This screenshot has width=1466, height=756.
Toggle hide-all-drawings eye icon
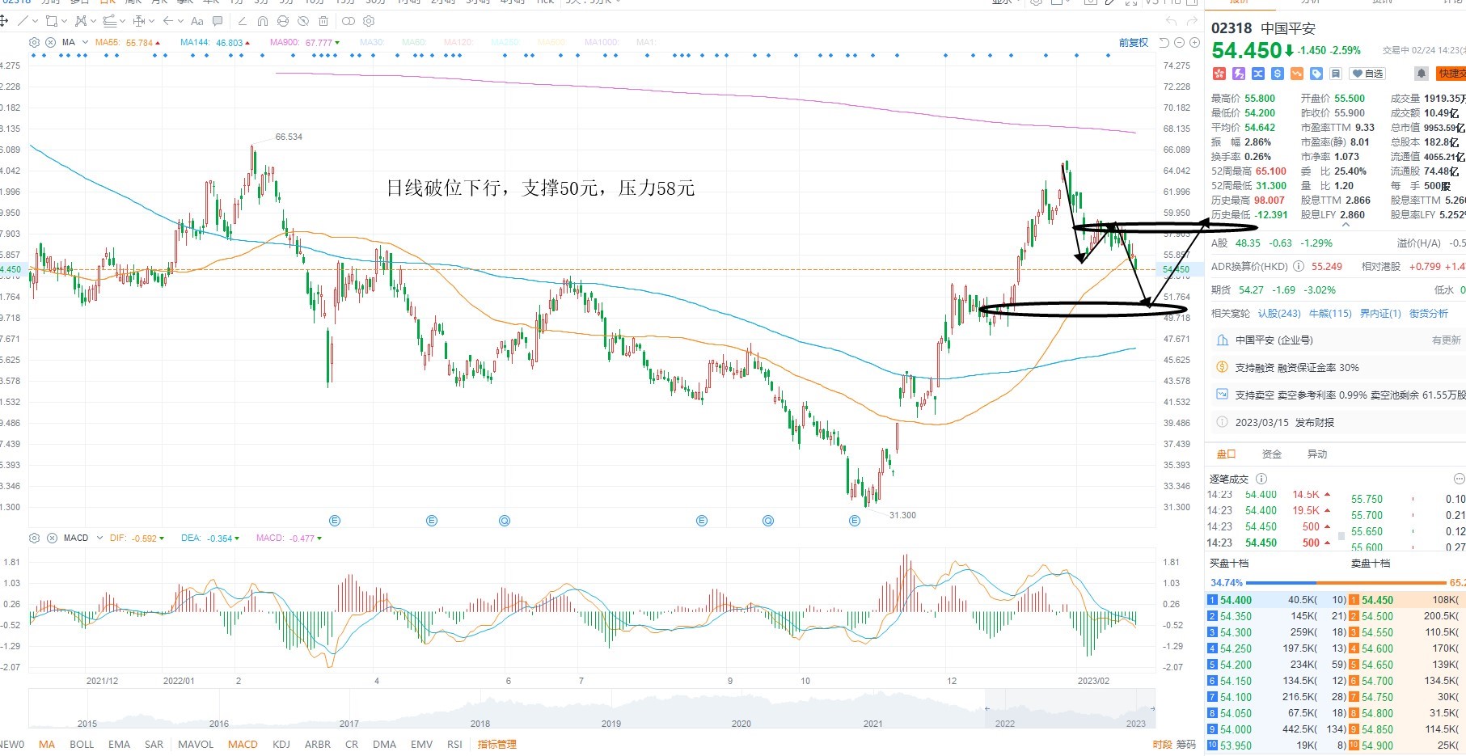click(303, 21)
